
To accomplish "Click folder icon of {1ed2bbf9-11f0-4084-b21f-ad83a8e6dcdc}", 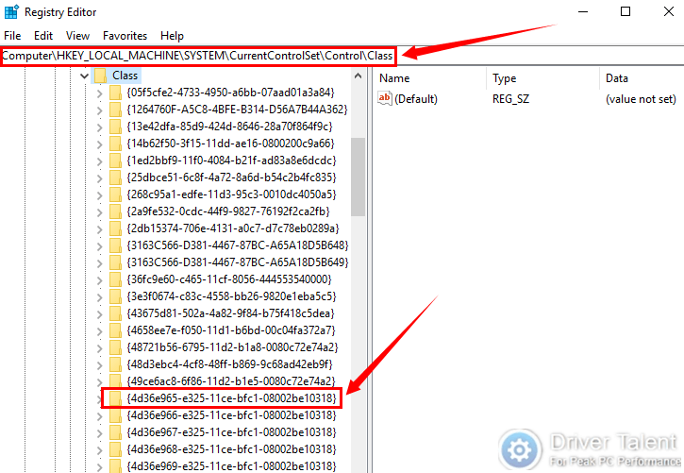I will 115,160.
